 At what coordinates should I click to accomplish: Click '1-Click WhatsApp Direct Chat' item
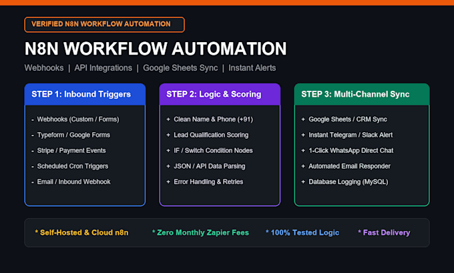pyautogui.click(x=351, y=151)
